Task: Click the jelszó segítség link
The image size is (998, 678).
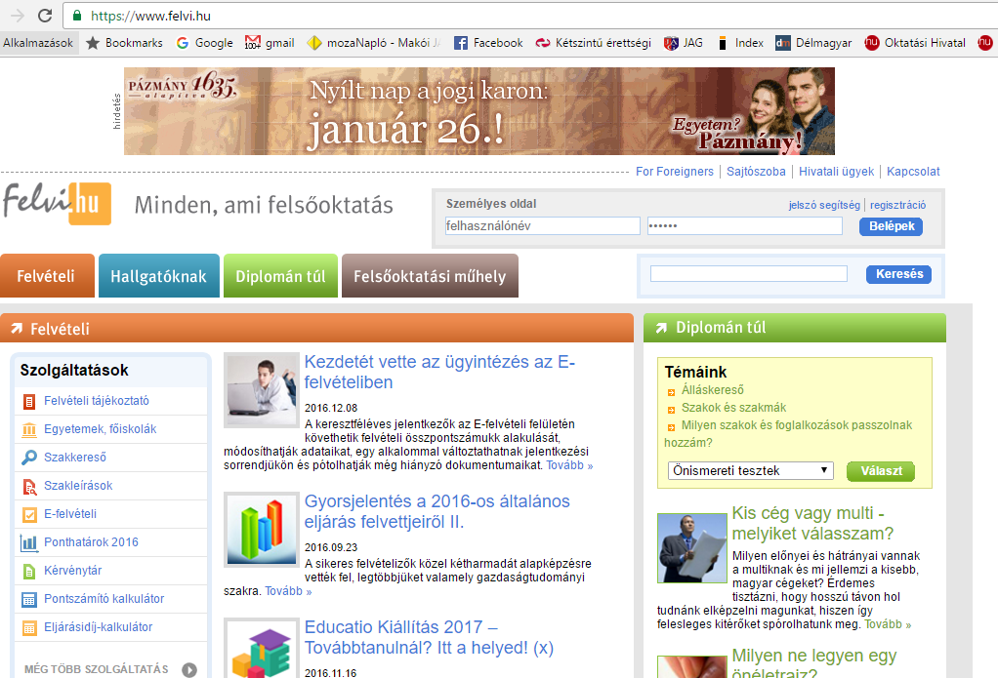Action: pyautogui.click(x=824, y=205)
